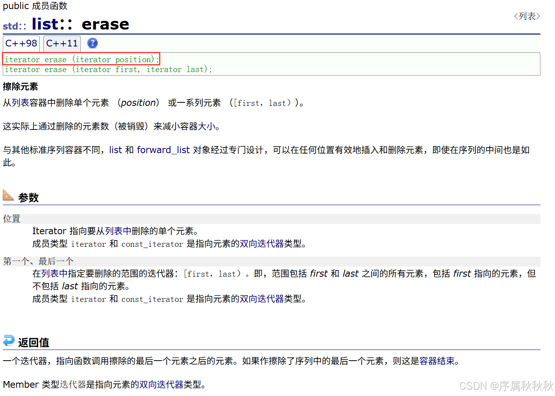
Task: Follow the 大小 link in the description
Action: pyautogui.click(x=206, y=126)
